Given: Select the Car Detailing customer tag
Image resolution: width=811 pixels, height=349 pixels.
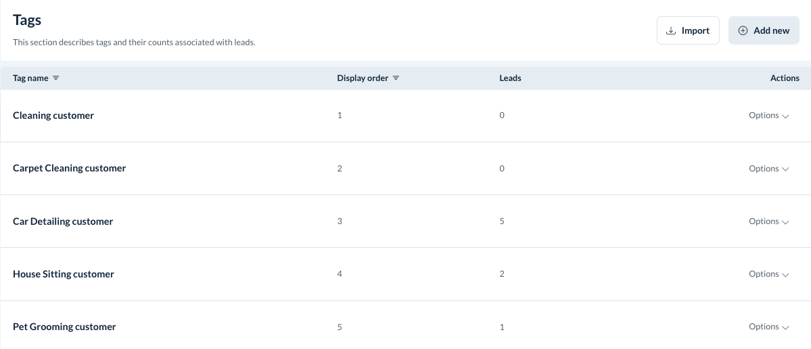Looking at the screenshot, I should click(63, 221).
